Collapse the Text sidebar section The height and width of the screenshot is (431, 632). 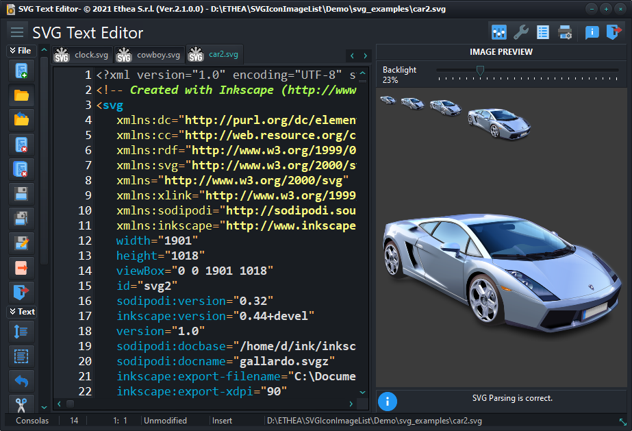[x=22, y=312]
